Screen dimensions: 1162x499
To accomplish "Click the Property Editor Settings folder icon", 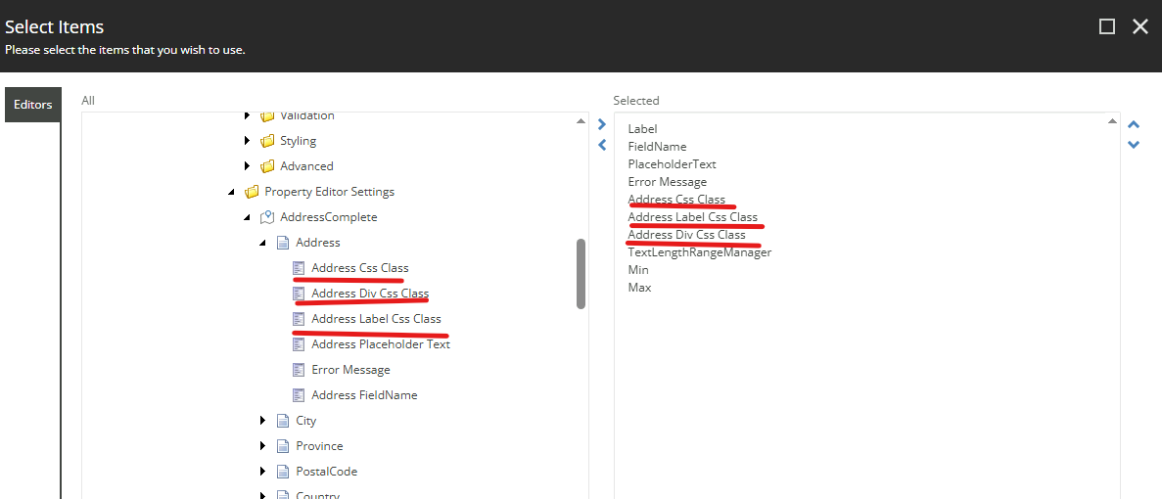I will [x=252, y=192].
